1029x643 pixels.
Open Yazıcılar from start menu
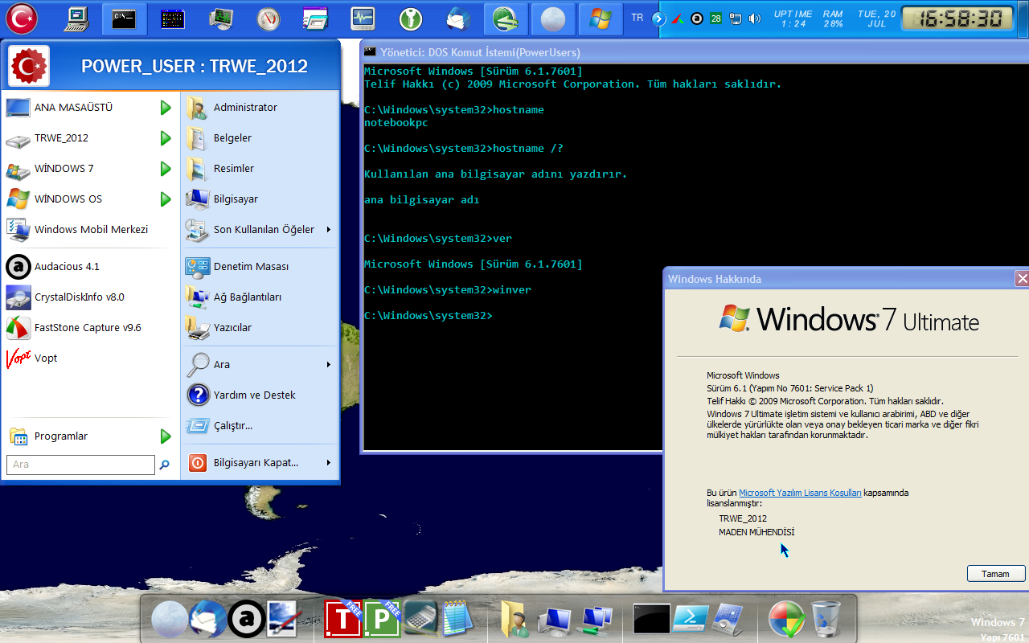[x=259, y=328]
